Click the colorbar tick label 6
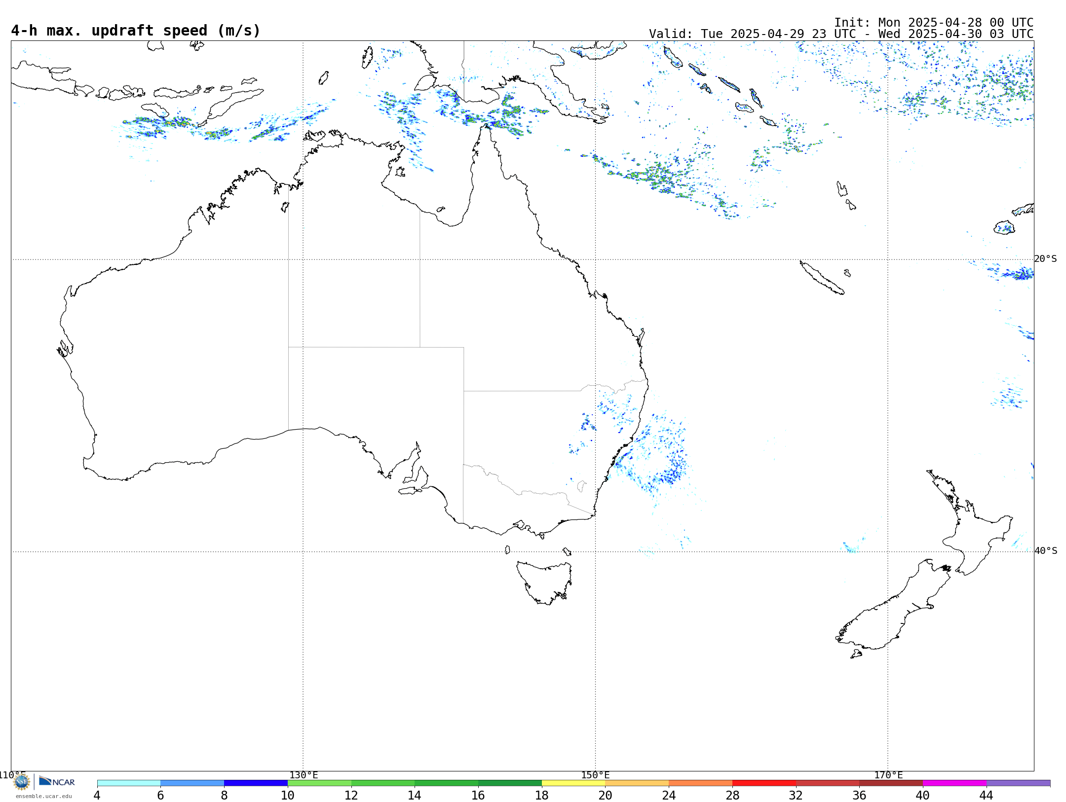Viewport: 1066px width, 802px height. click(160, 795)
